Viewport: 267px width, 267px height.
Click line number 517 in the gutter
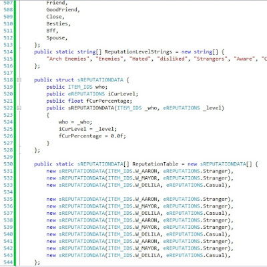point(8,73)
